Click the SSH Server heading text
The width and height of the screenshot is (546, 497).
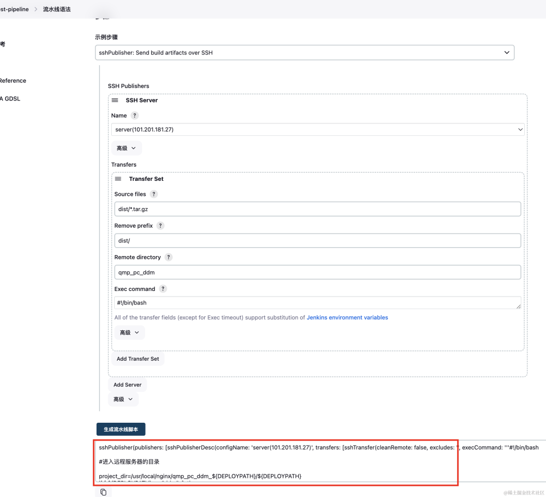142,100
